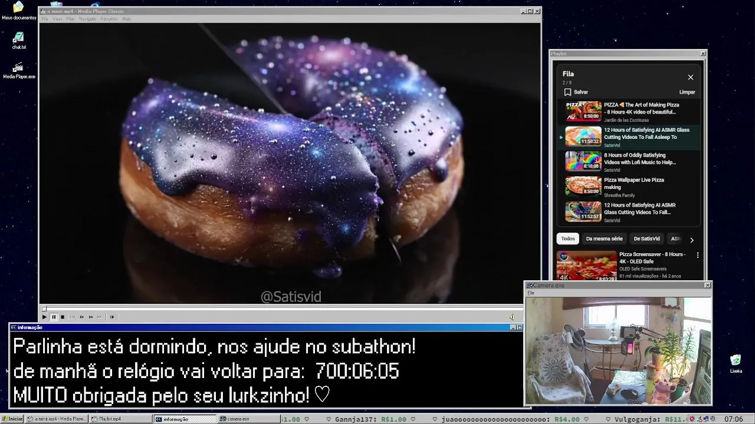Switch to Playlist.mp4 taskbar button

[121, 419]
